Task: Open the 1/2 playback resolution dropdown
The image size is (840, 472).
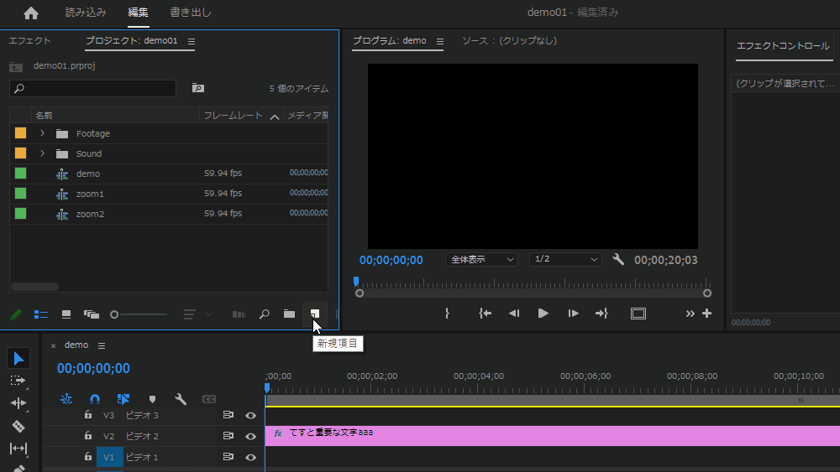Action: pyautogui.click(x=565, y=259)
